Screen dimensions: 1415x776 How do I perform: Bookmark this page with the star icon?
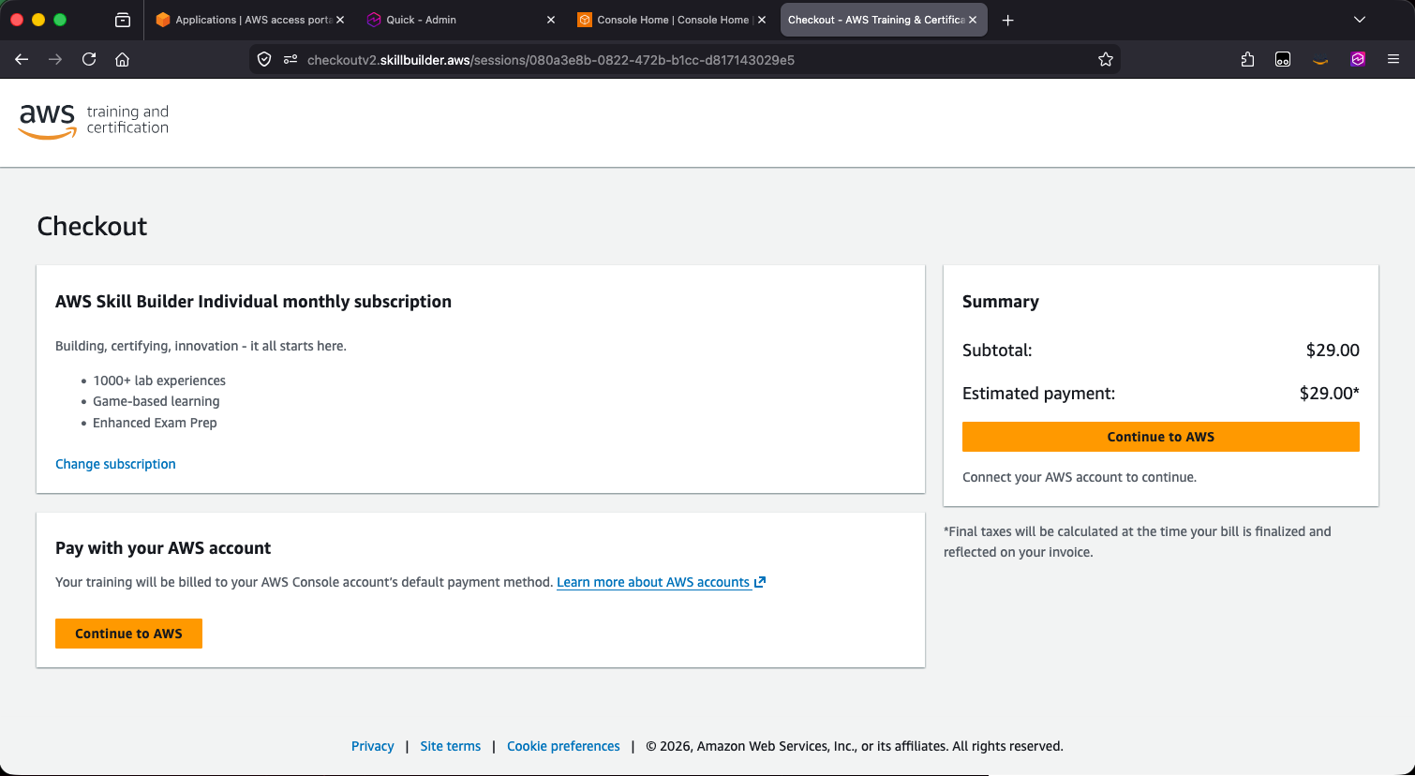(1106, 59)
